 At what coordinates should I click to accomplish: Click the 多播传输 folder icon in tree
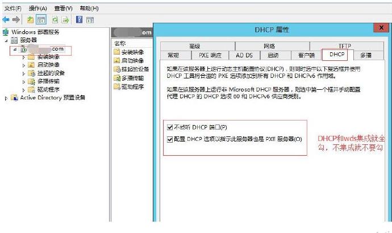pyautogui.click(x=31, y=81)
